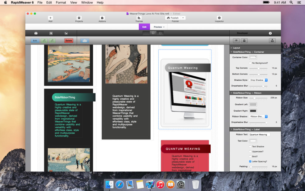Image resolution: width=305 pixels, height=191 pixels.
Task: Click the Text Color swatch
Action: [x=253, y=141]
